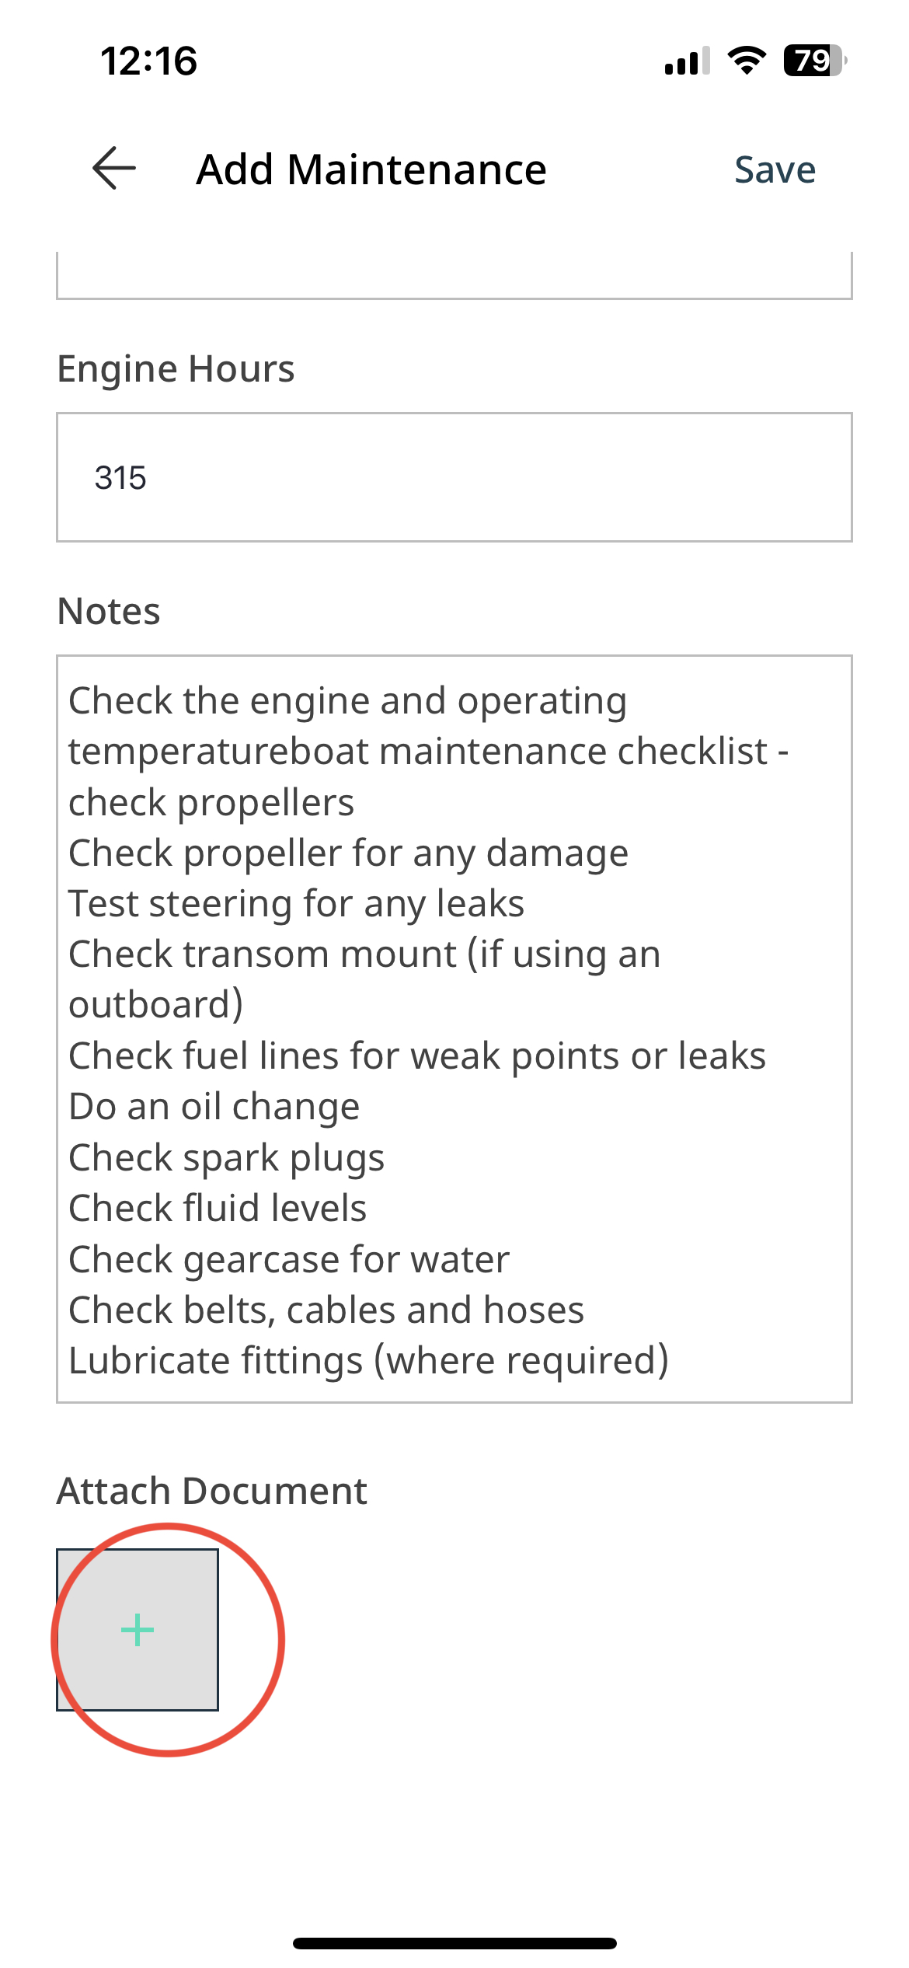Save the maintenance record
Viewport: 909px width, 1968px height.
pyautogui.click(x=775, y=169)
